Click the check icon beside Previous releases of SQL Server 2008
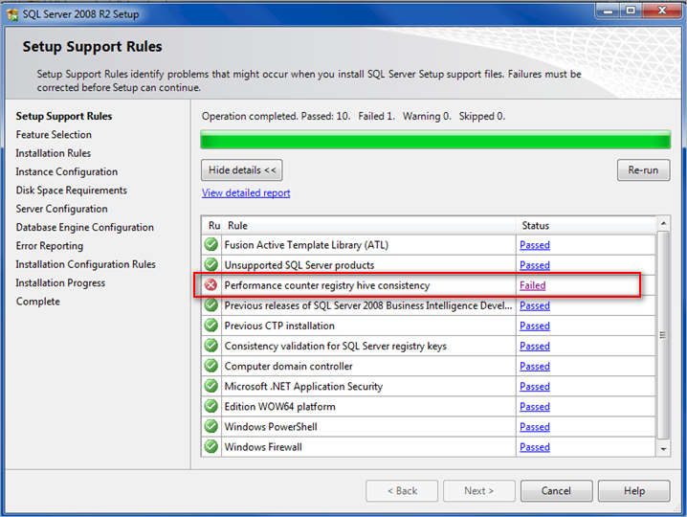The width and height of the screenshot is (687, 517). tap(211, 304)
